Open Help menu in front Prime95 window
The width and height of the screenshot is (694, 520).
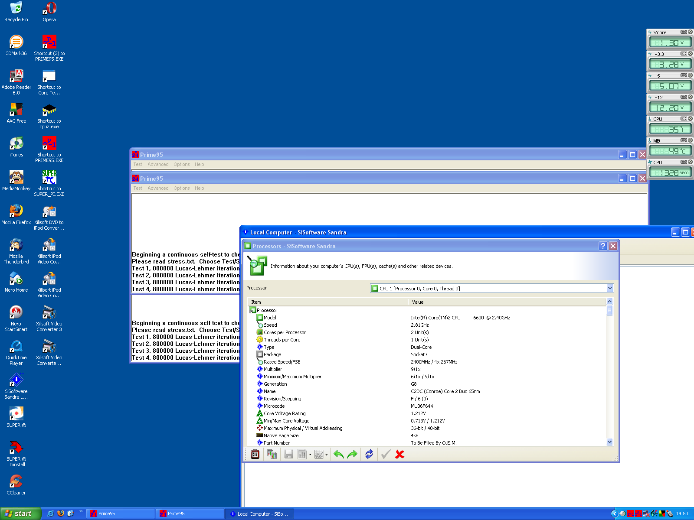(x=199, y=188)
